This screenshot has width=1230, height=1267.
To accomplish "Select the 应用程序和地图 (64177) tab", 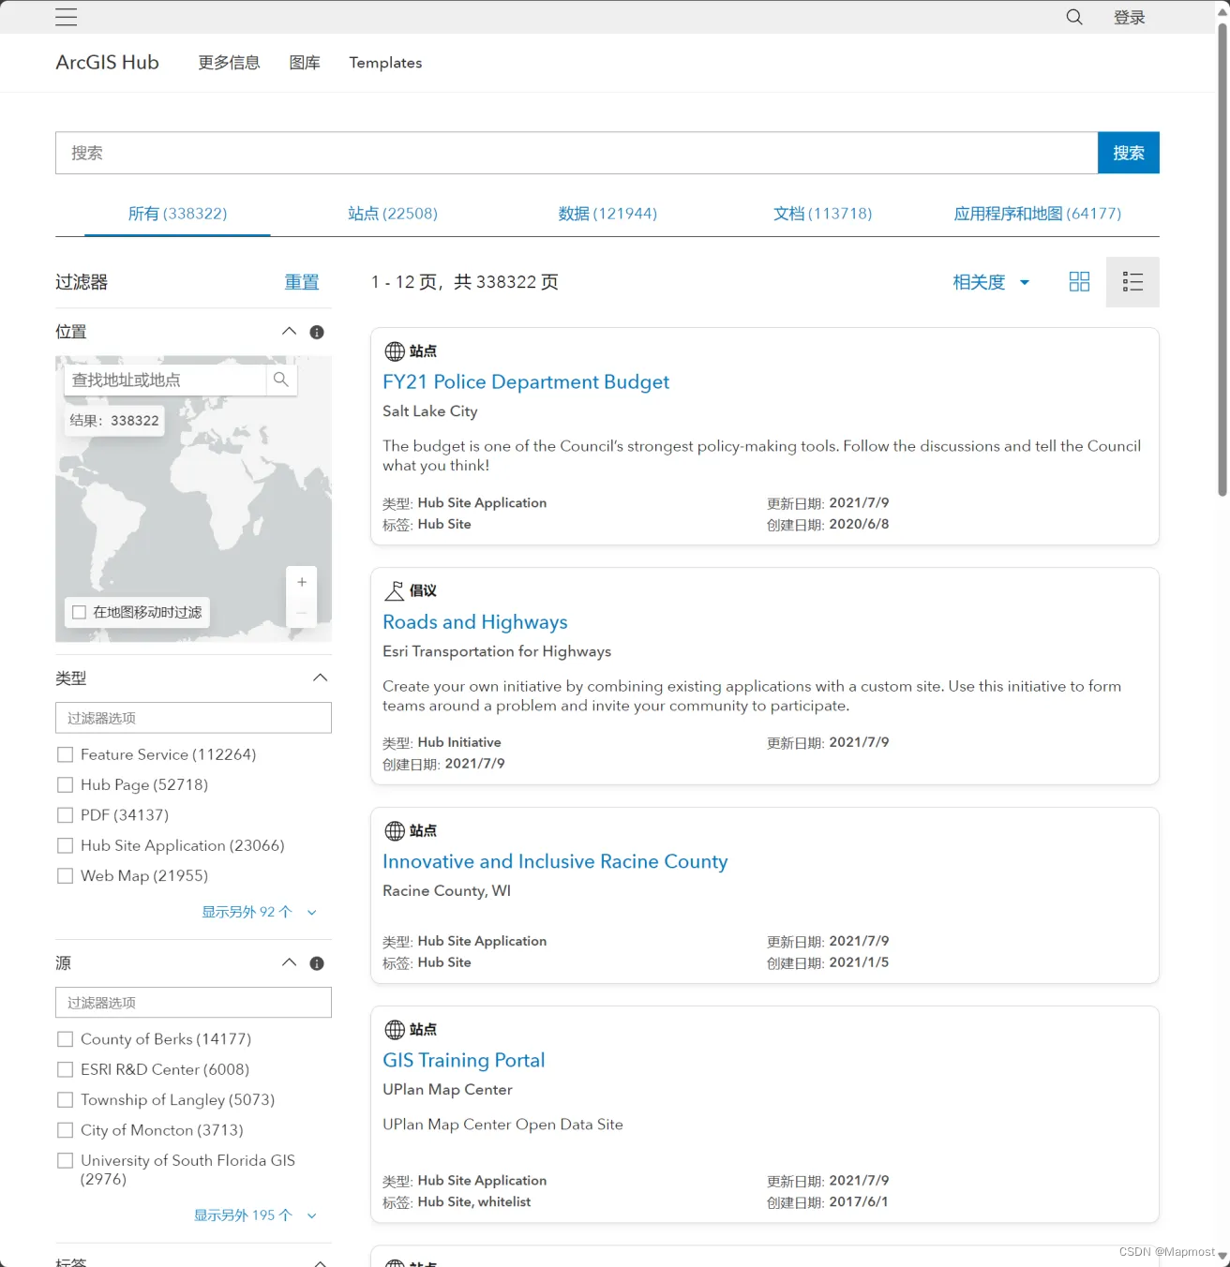I will click(x=1037, y=214).
